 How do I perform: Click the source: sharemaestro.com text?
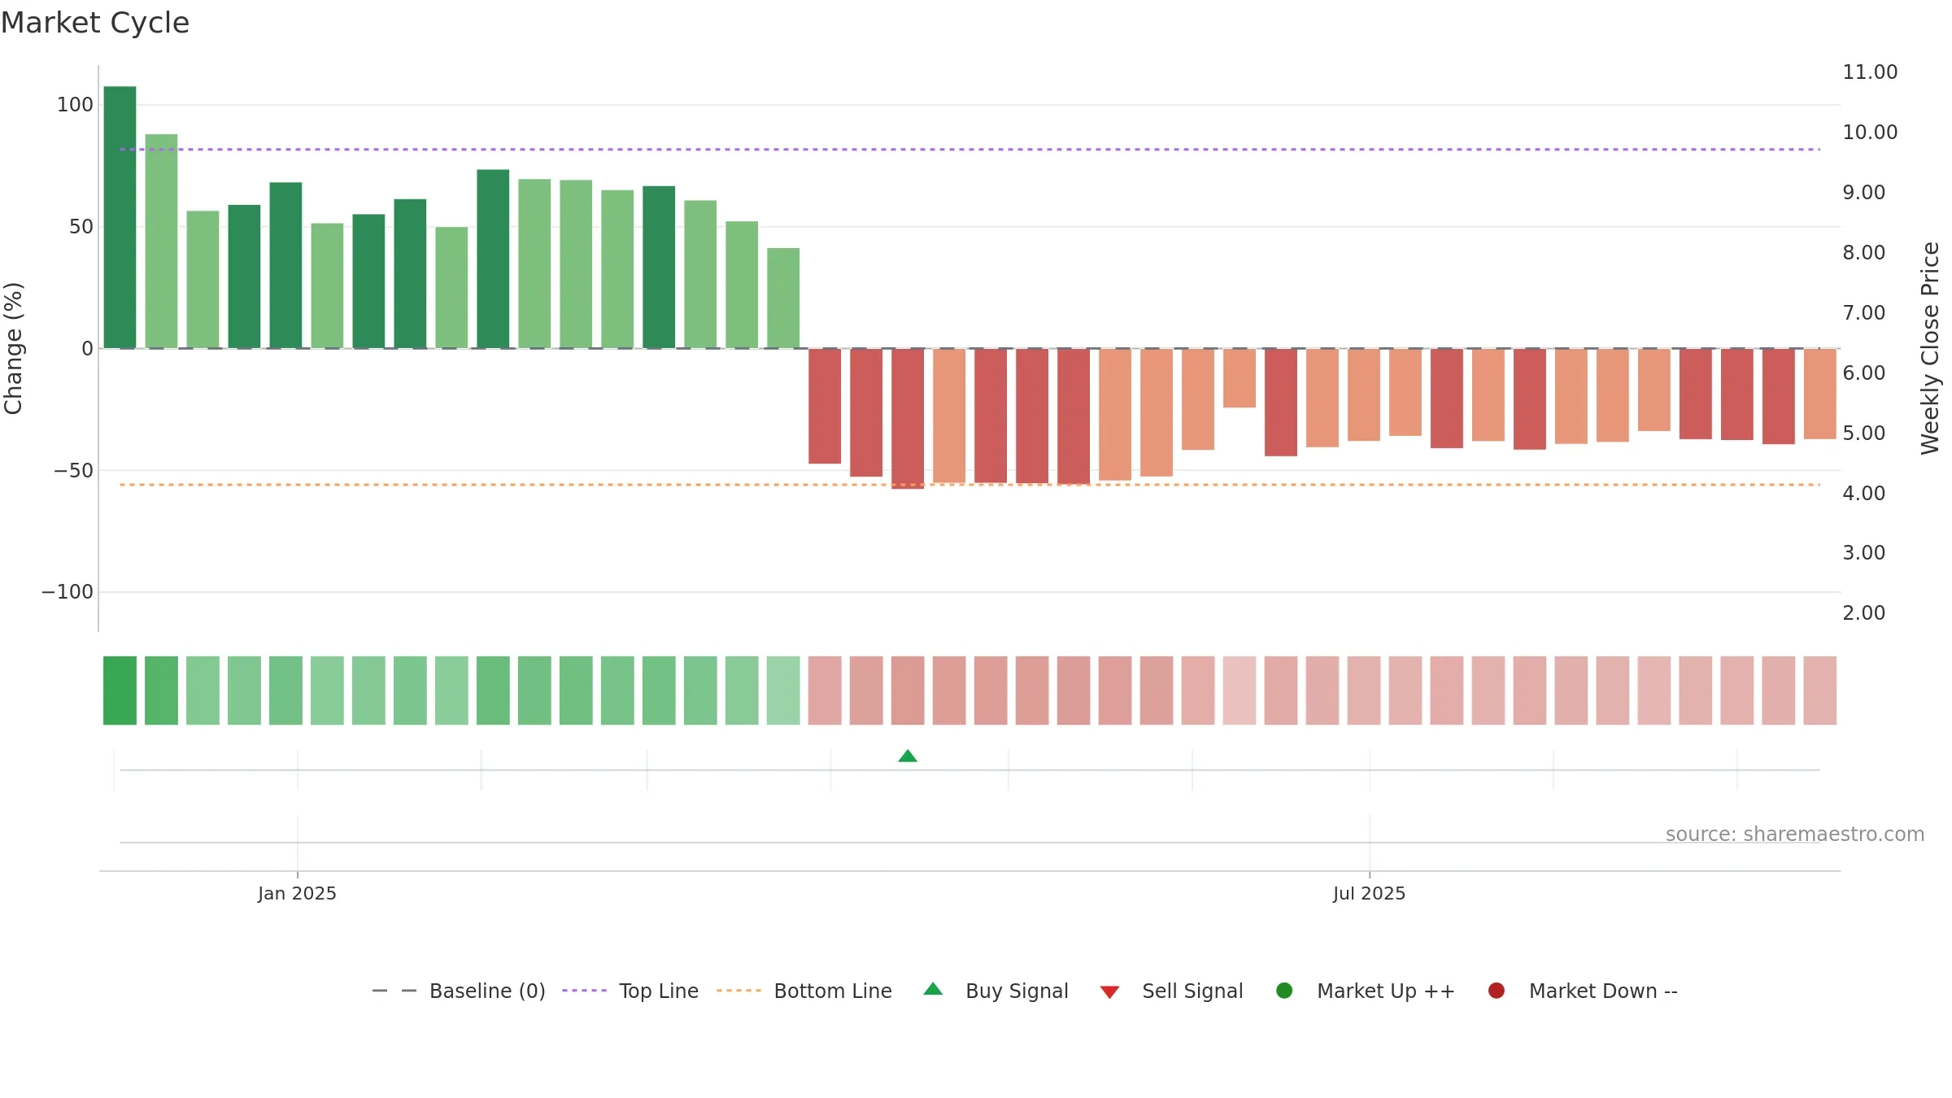click(1795, 834)
